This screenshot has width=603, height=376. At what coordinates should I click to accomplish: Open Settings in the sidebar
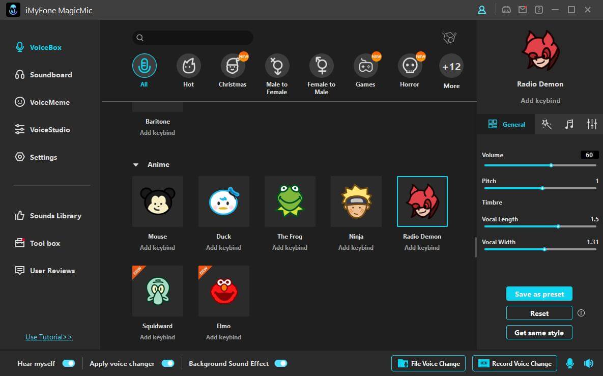click(36, 157)
